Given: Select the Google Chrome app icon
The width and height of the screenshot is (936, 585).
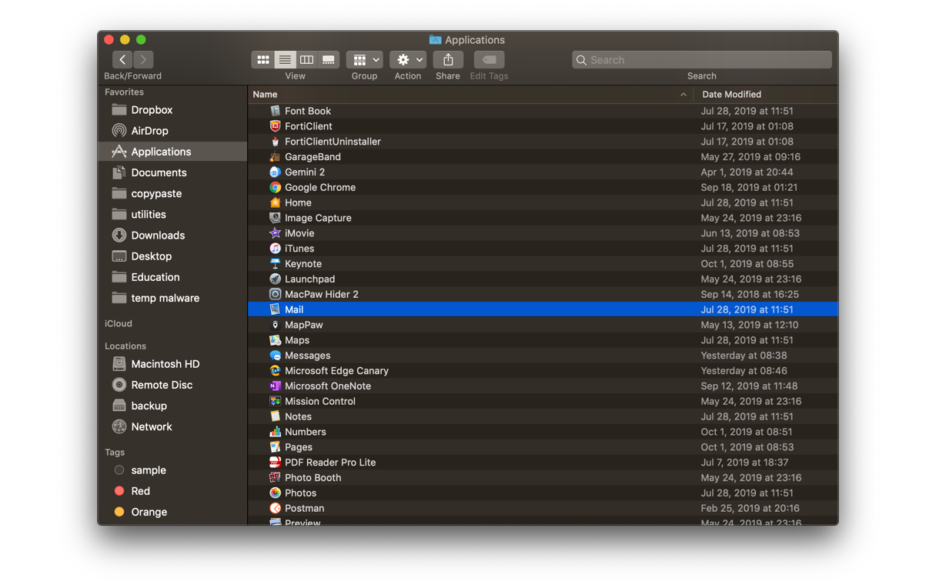Looking at the screenshot, I should tap(275, 187).
